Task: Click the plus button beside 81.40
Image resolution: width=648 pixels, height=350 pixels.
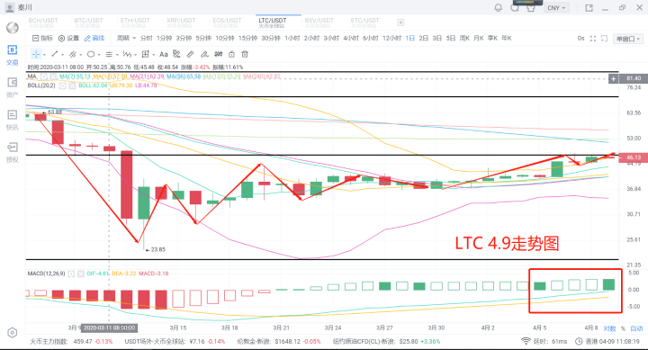Action: point(613,78)
